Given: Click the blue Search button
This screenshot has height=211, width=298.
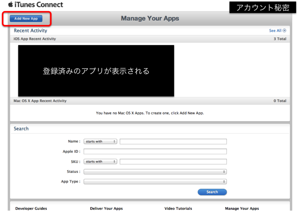Looking at the screenshot, I should pos(212,192).
